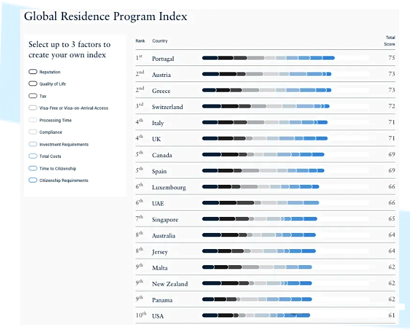Toggle Visa-Free or Visa-on-Arrival Access factor
Viewport: 410px width, 330px height.
point(33,108)
